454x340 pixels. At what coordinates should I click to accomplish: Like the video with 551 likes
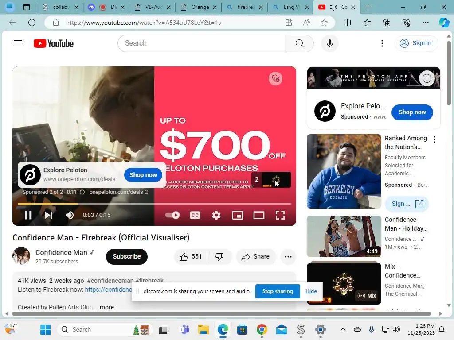point(191,256)
